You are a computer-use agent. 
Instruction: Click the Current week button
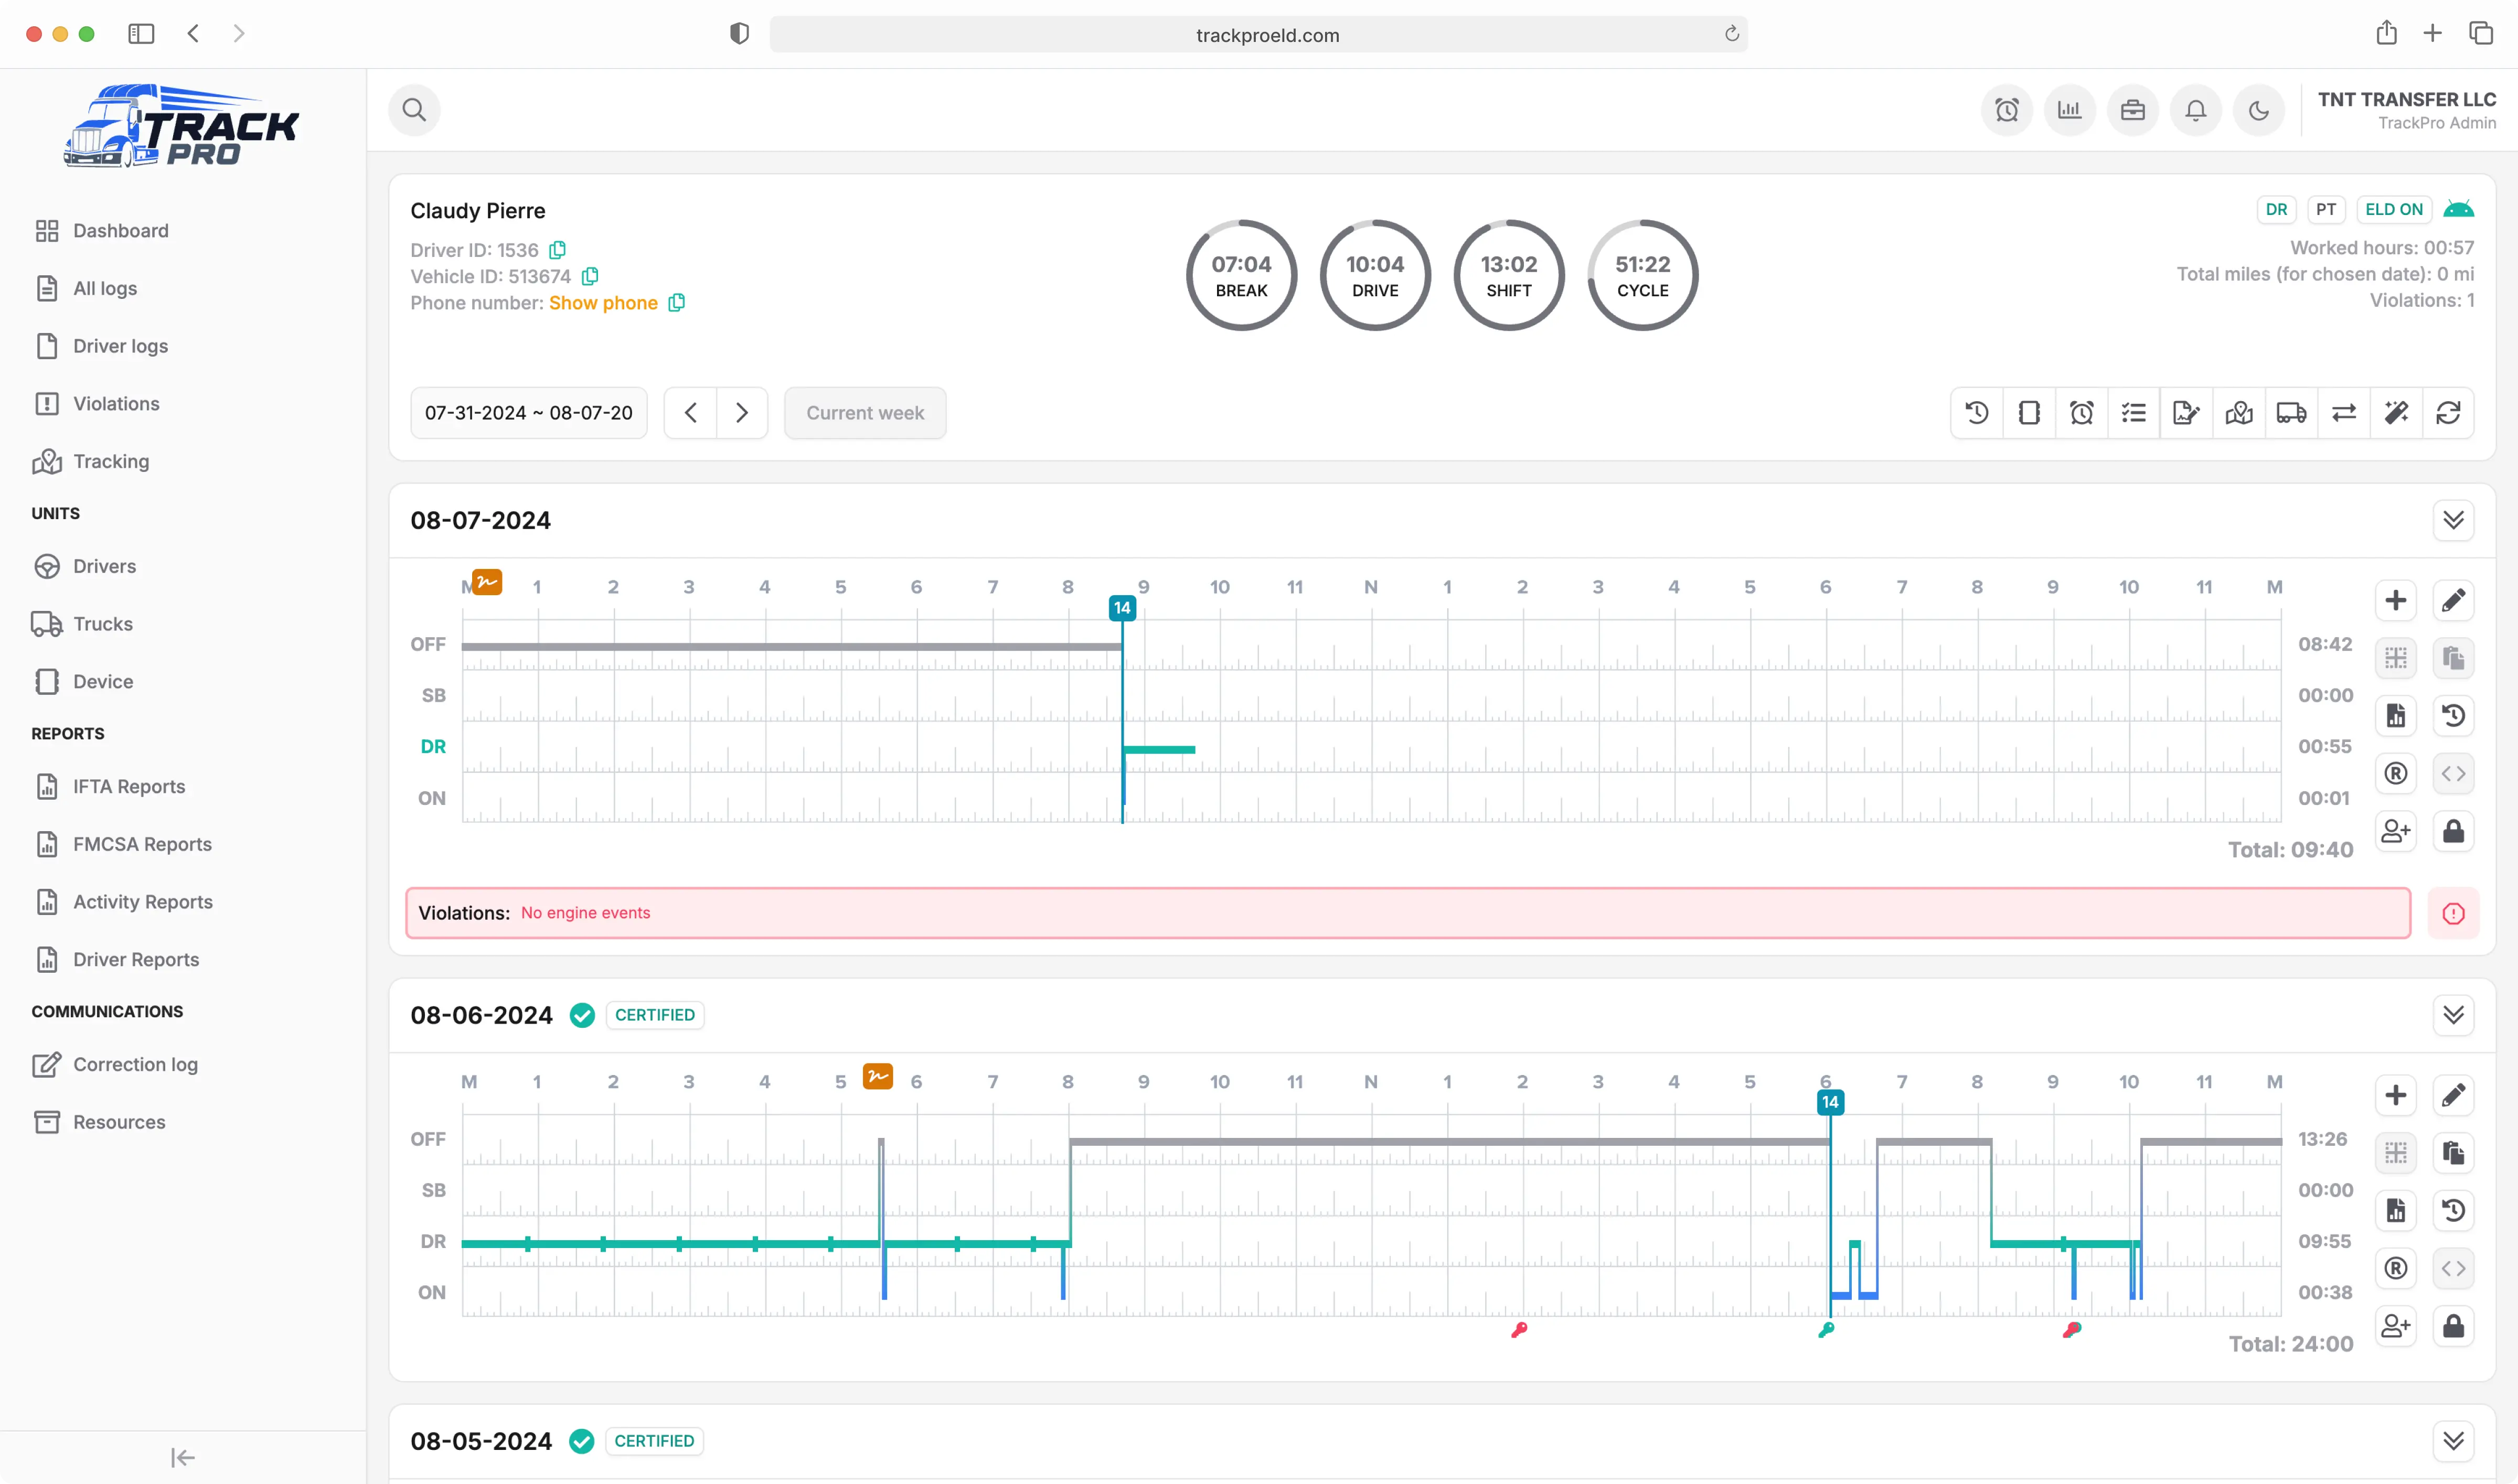pos(865,413)
